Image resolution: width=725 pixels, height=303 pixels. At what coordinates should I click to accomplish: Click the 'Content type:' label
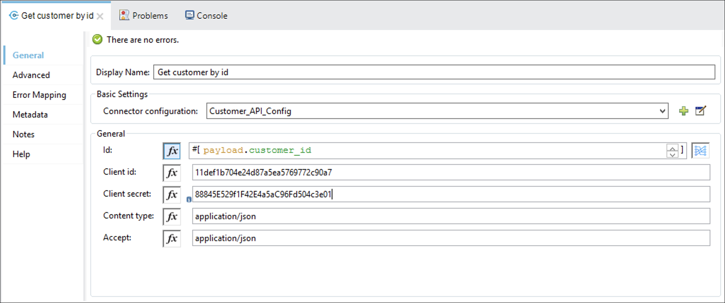click(x=129, y=216)
